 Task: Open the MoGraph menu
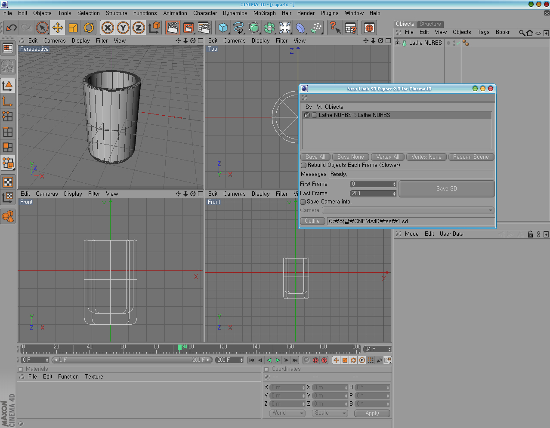pyautogui.click(x=264, y=13)
